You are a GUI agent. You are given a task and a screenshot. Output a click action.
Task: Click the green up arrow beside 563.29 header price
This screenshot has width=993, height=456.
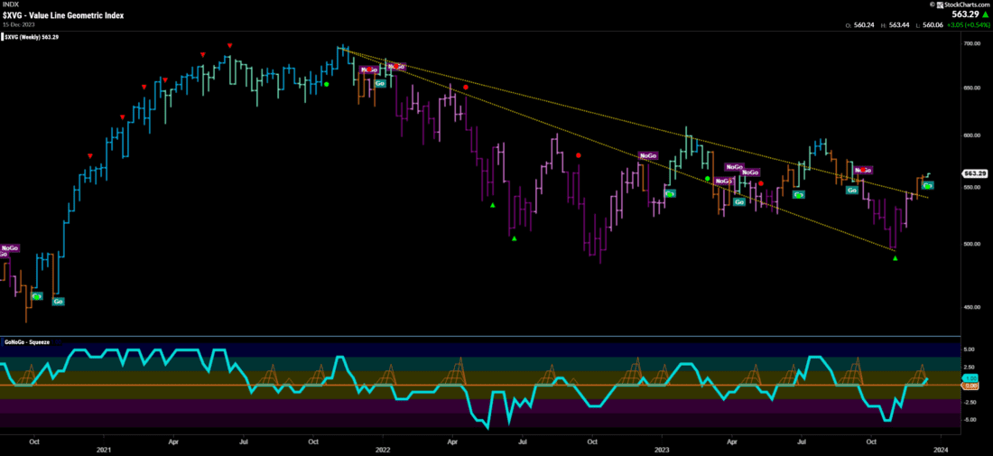coord(986,14)
